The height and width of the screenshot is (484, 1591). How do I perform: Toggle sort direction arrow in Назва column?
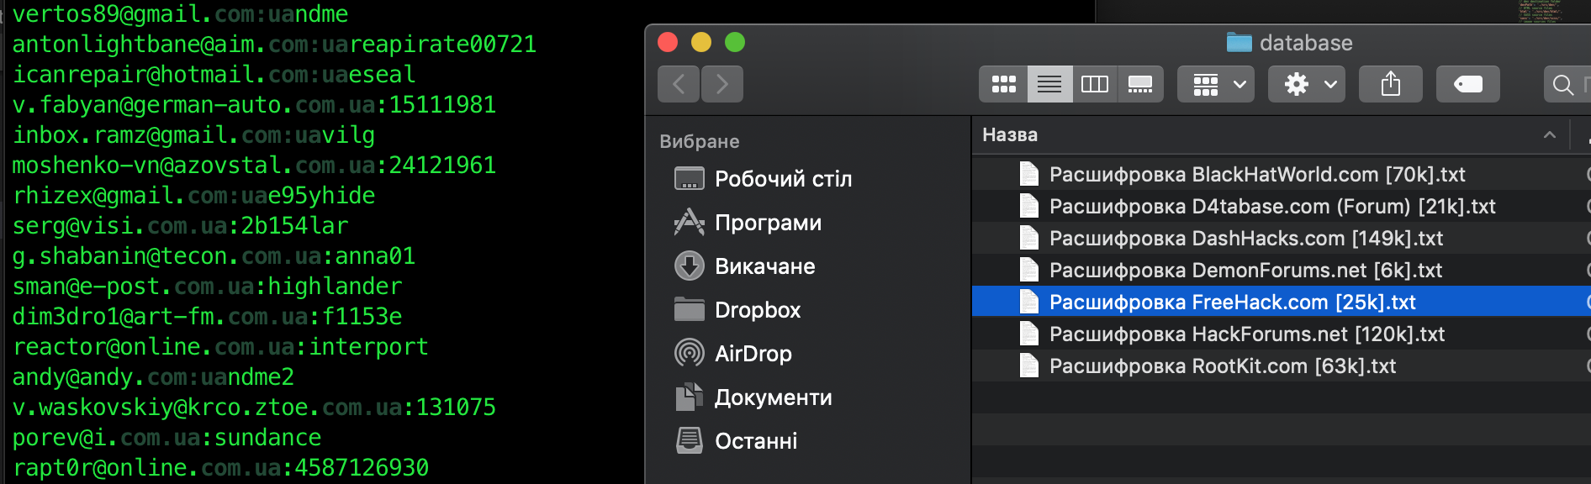click(x=1550, y=135)
